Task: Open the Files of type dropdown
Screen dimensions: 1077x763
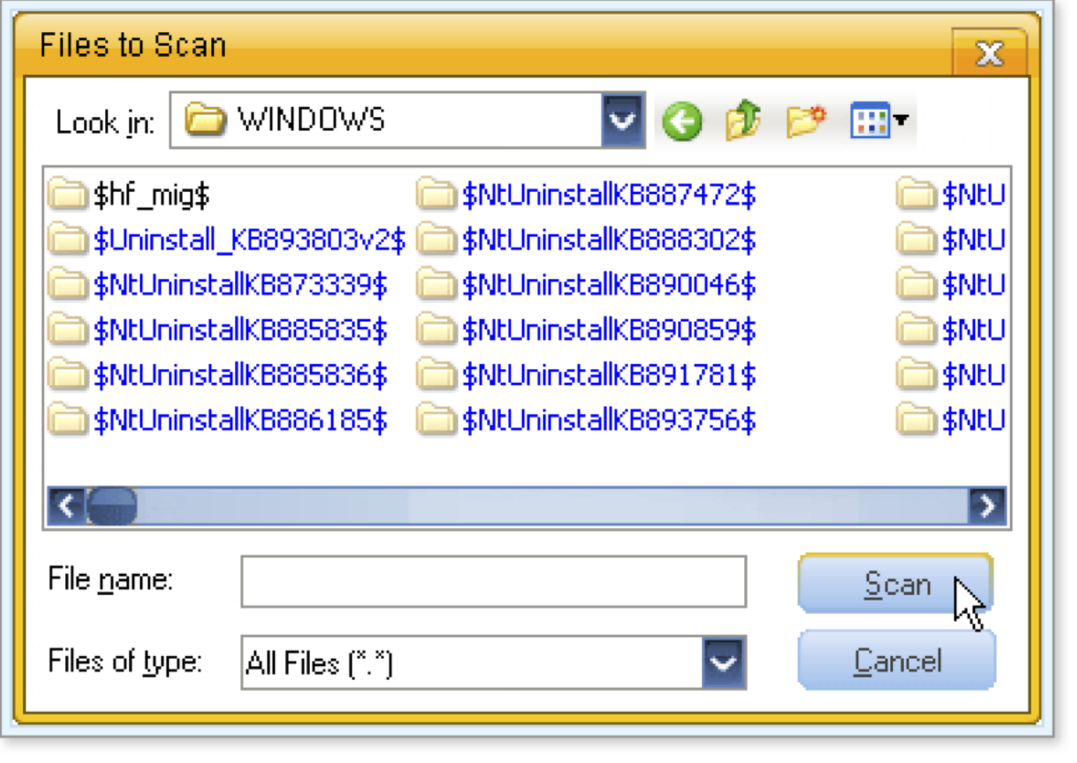Action: click(723, 662)
